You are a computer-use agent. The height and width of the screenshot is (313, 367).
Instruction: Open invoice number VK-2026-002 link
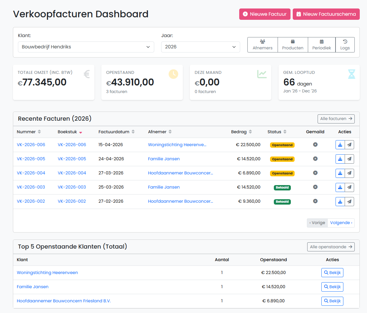31,201
